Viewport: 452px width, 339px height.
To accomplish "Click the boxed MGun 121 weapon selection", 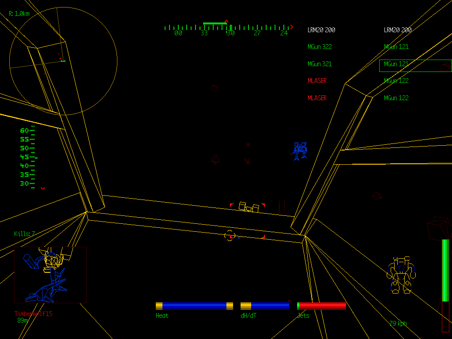I will 415,65.
